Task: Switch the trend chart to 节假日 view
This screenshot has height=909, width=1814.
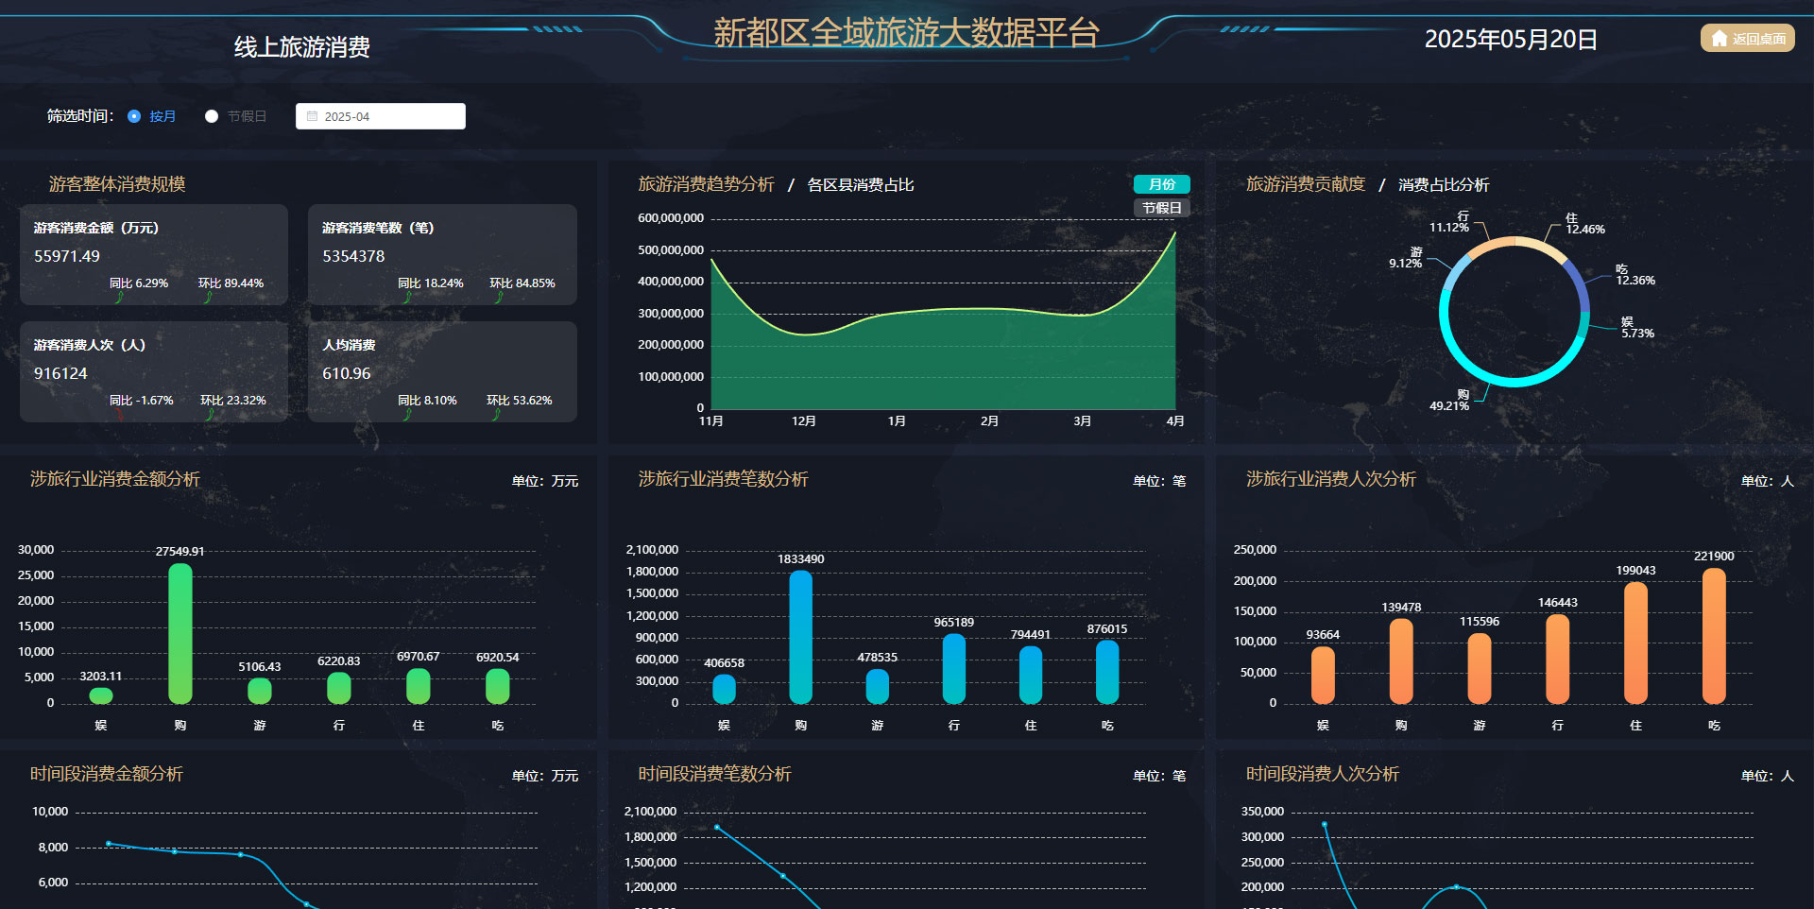Action: [x=1161, y=208]
